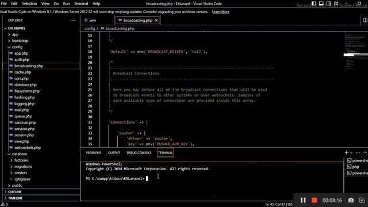
Task: Open session.php file
Action: pos(24,135)
